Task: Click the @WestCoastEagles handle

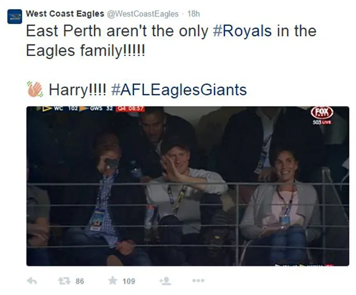Action: (x=143, y=13)
